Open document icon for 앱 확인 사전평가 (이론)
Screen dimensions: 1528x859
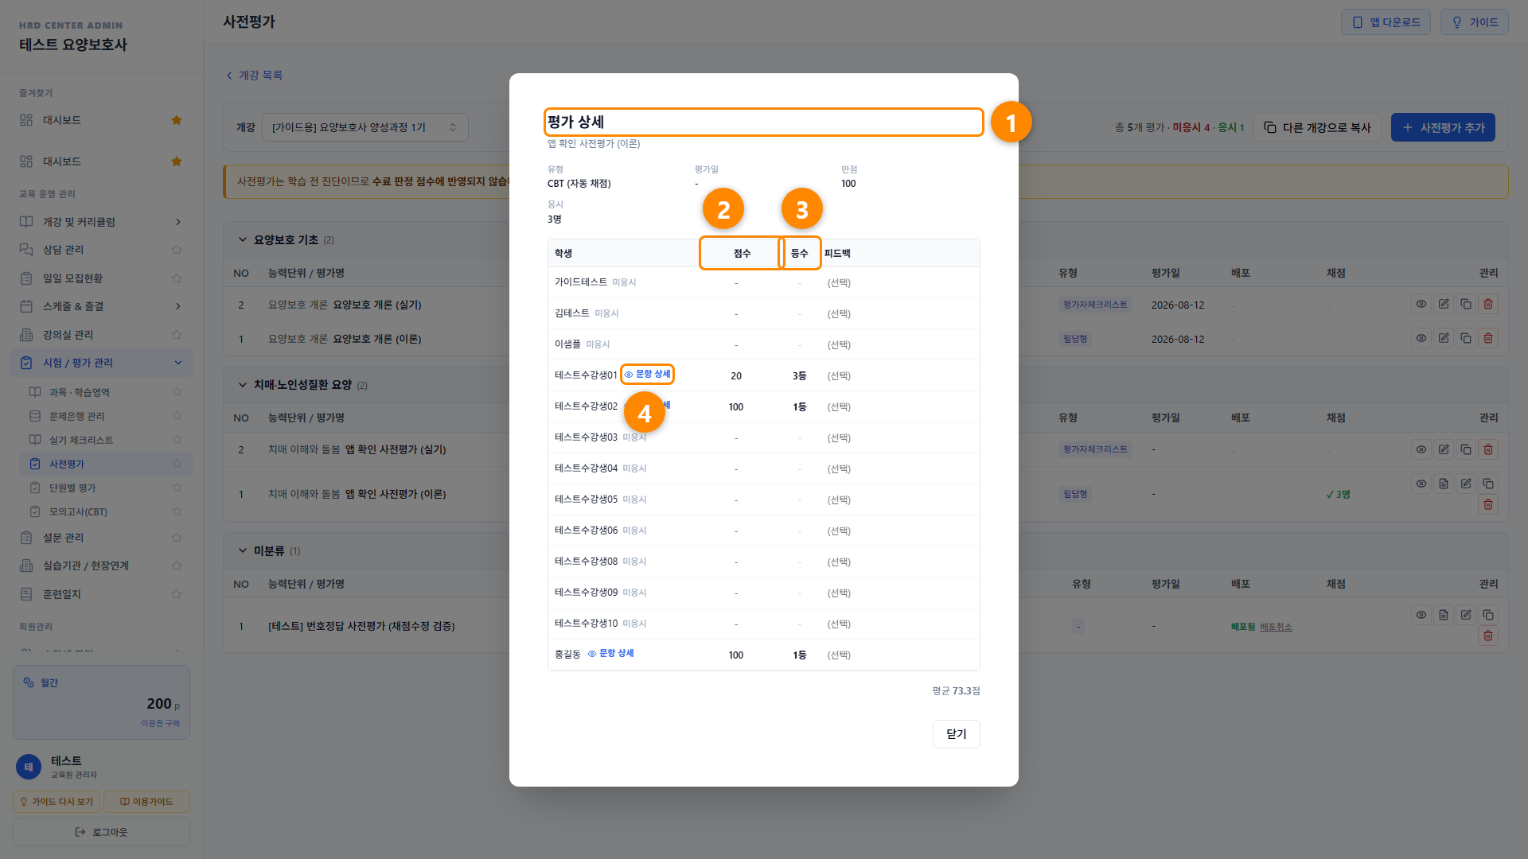click(x=1444, y=484)
